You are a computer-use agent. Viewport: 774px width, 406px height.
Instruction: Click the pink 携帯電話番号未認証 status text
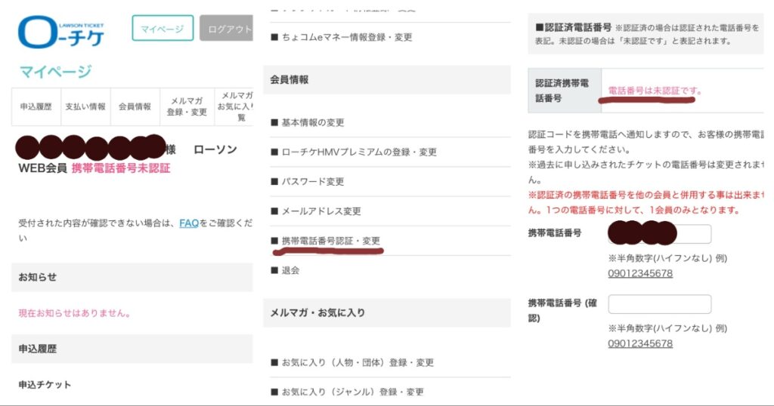coord(121,168)
